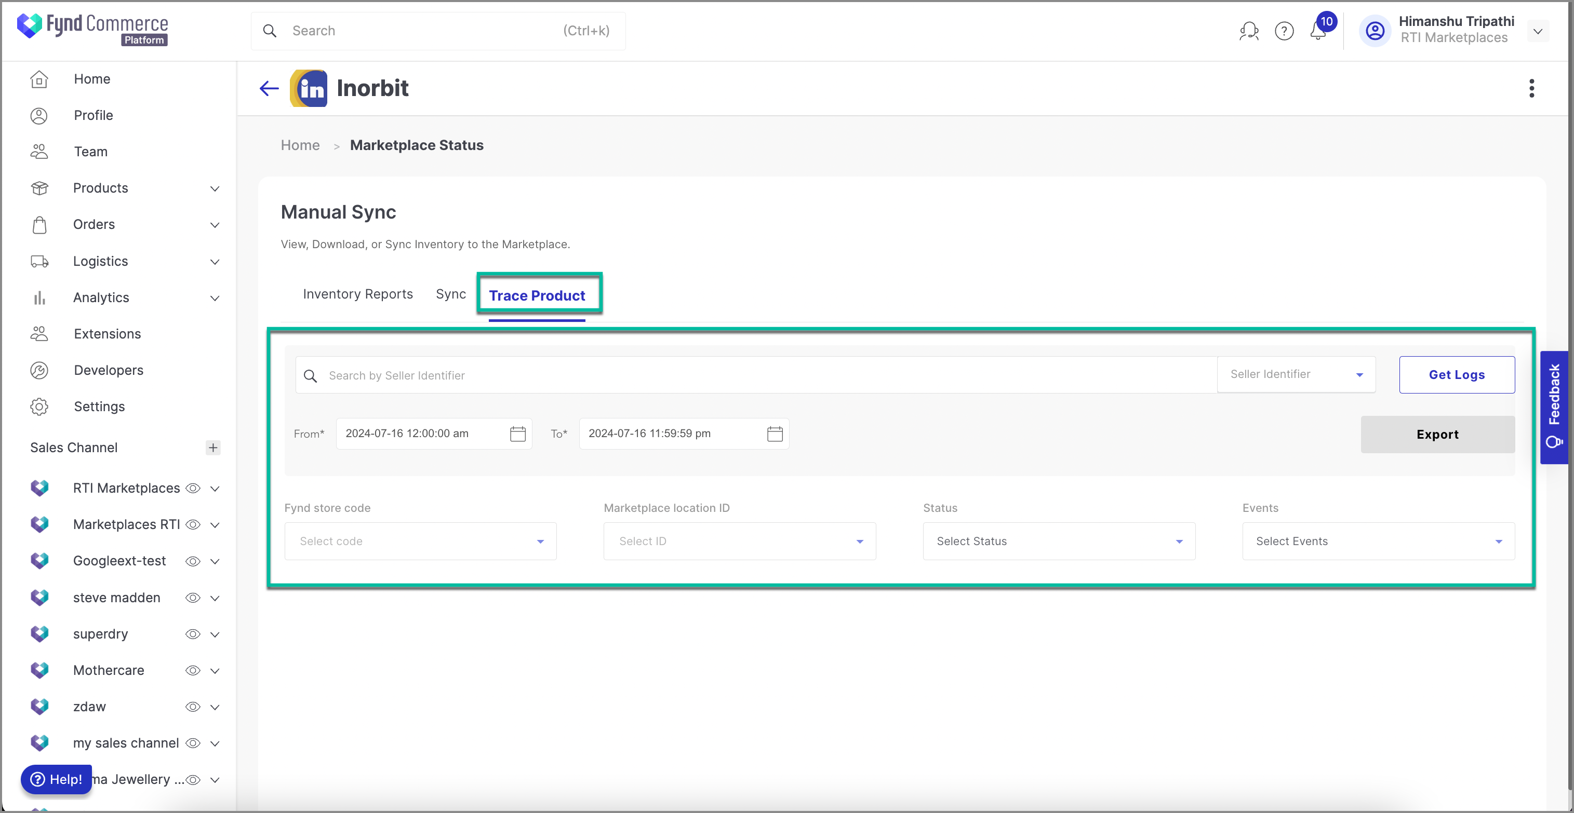Open Settings in the sidebar
This screenshot has width=1574, height=813.
[99, 407]
